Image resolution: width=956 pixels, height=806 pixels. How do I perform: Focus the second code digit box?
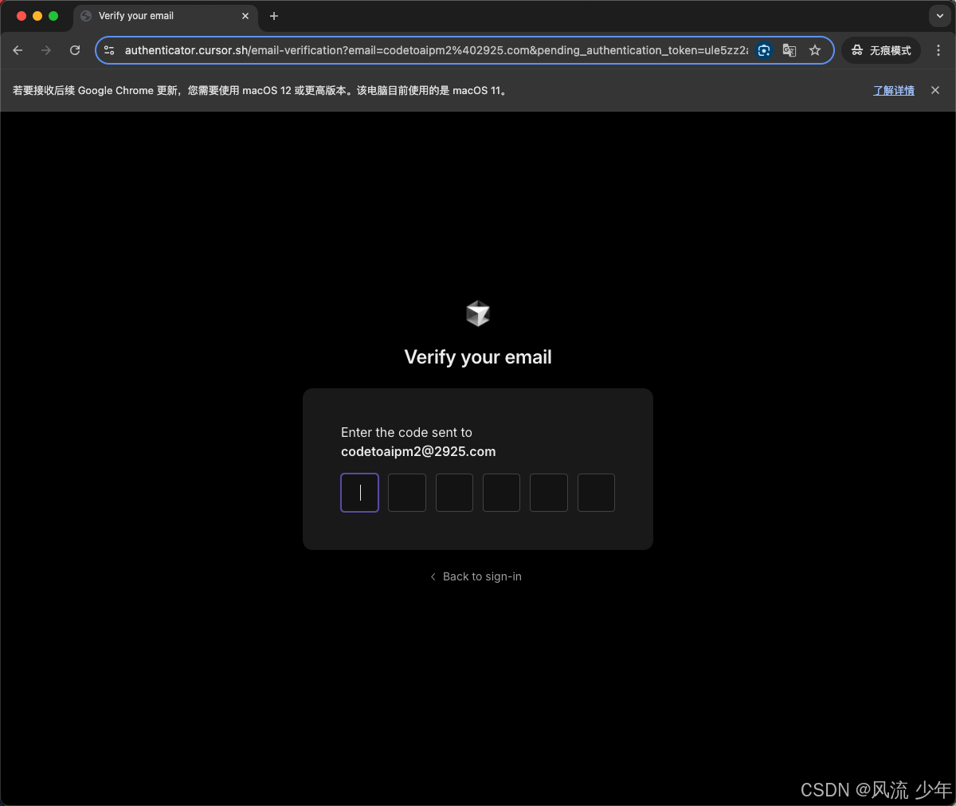(x=407, y=493)
